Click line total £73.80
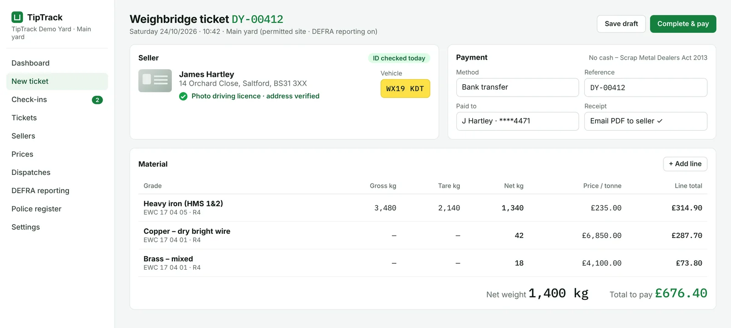The height and width of the screenshot is (328, 731). click(689, 263)
